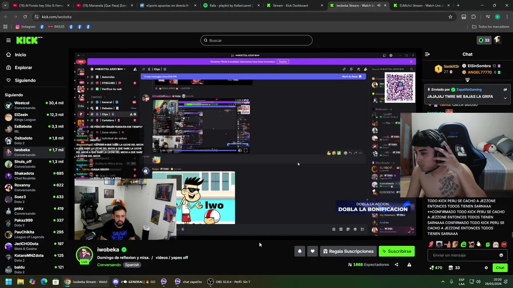Viewport: 513px width, 288px height.
Task: Expand the pinned message chevron
Action: (x=505, y=98)
